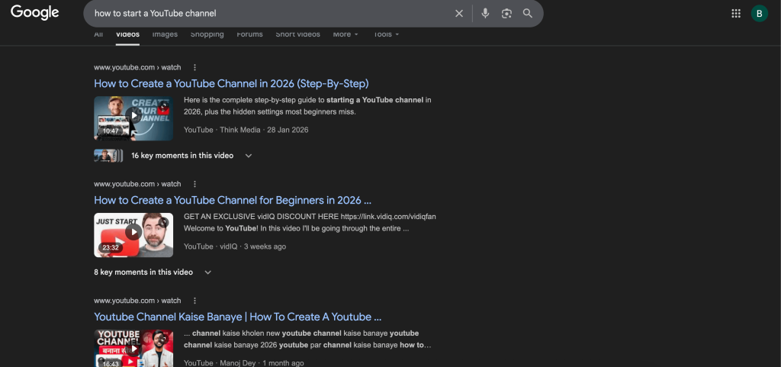
Task: Open three-dot menu for Think Media result
Action: 194,67
